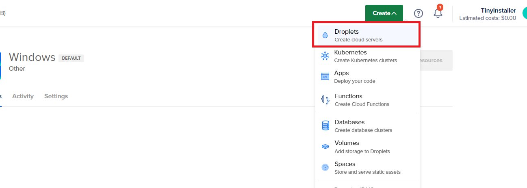Collapse the green Create dropdown
527x188 pixels.
[x=384, y=13]
